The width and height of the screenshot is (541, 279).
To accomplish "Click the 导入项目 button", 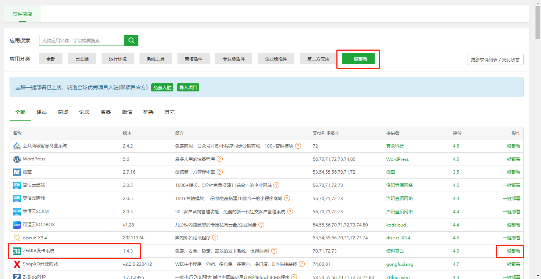I will click(x=188, y=88).
